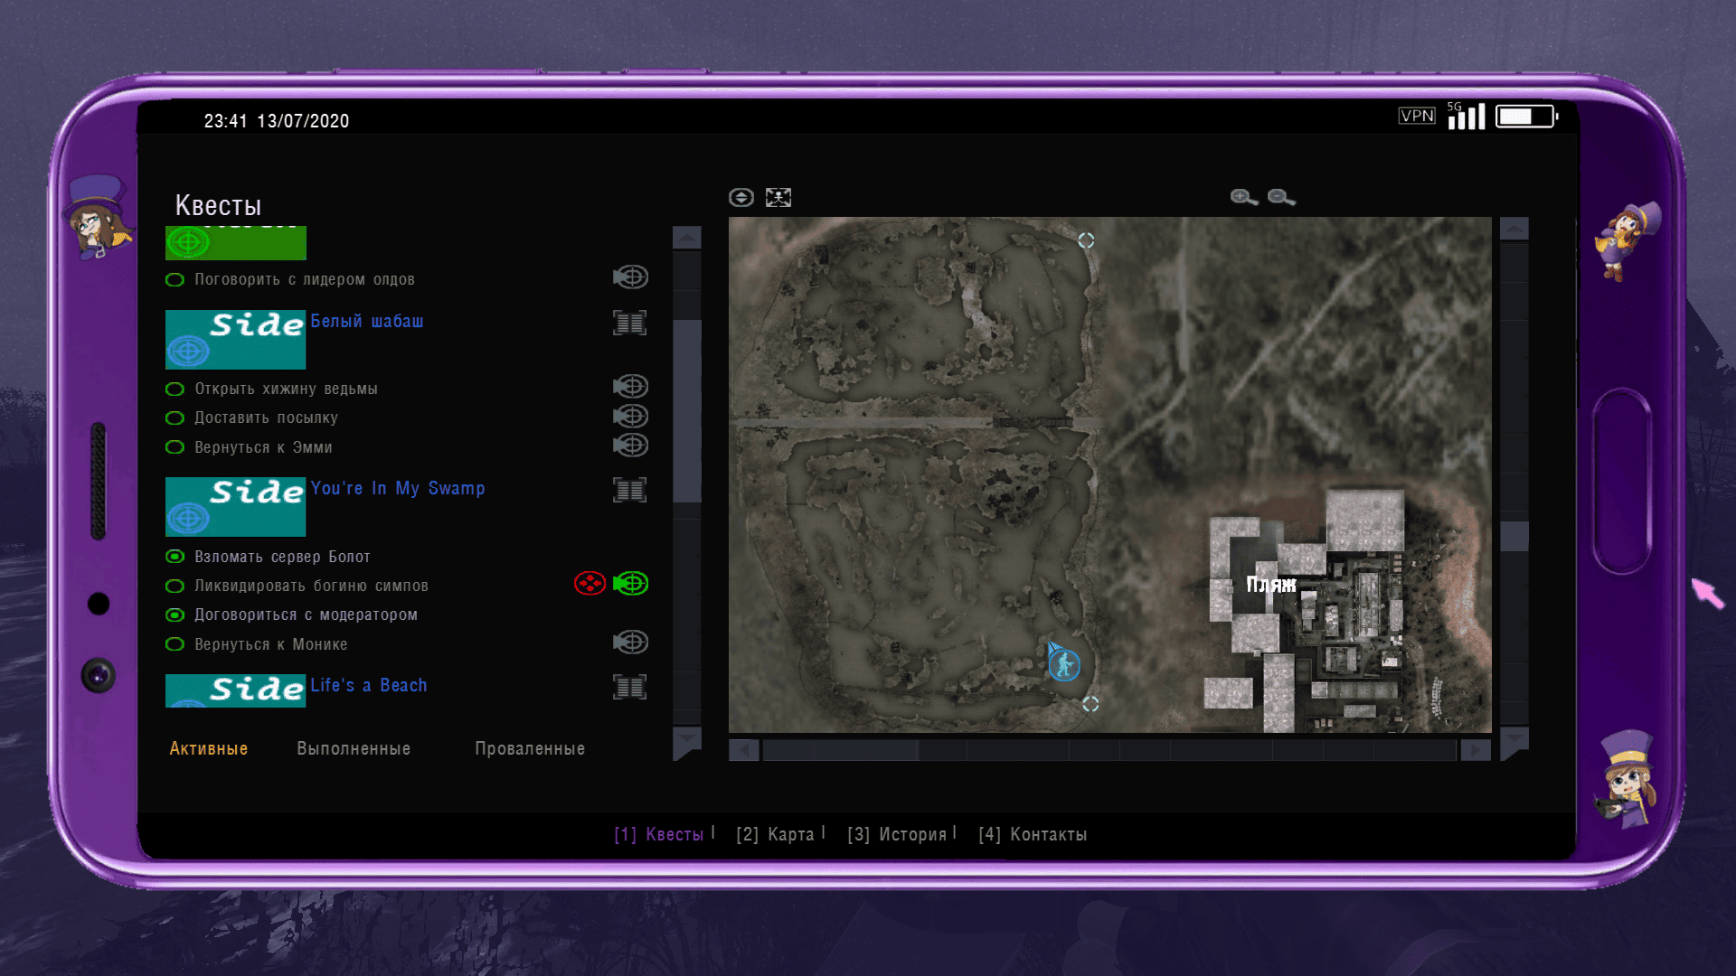Click the player marker on the map
Image resolution: width=1736 pixels, height=976 pixels.
click(1064, 665)
